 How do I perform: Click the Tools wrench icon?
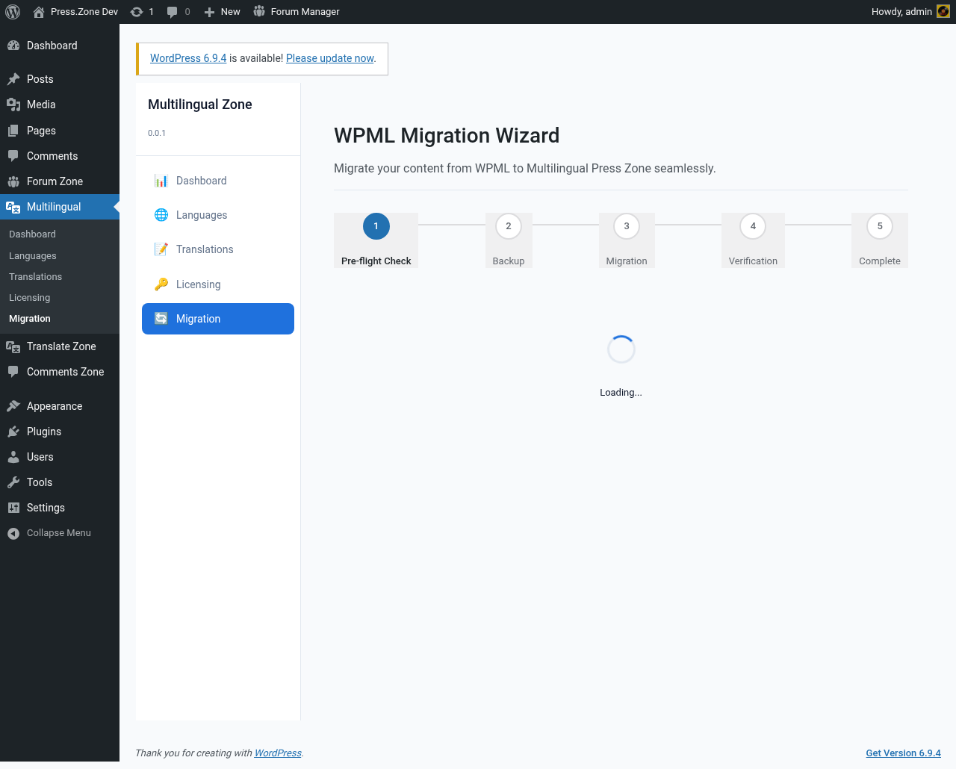(13, 482)
